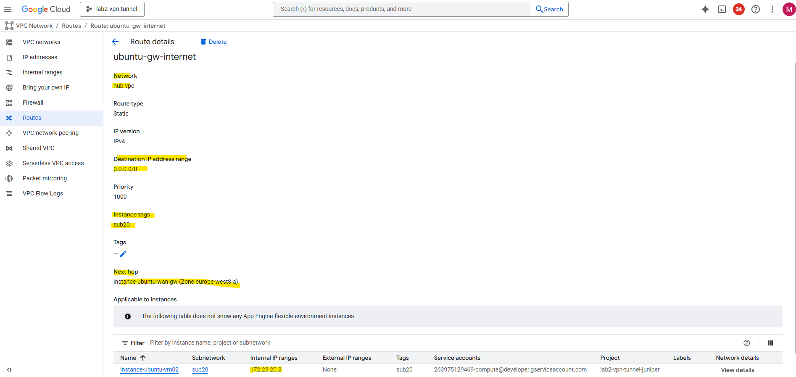The image size is (796, 377).
Task: Click the External IP ranges column header
Action: pos(347,358)
